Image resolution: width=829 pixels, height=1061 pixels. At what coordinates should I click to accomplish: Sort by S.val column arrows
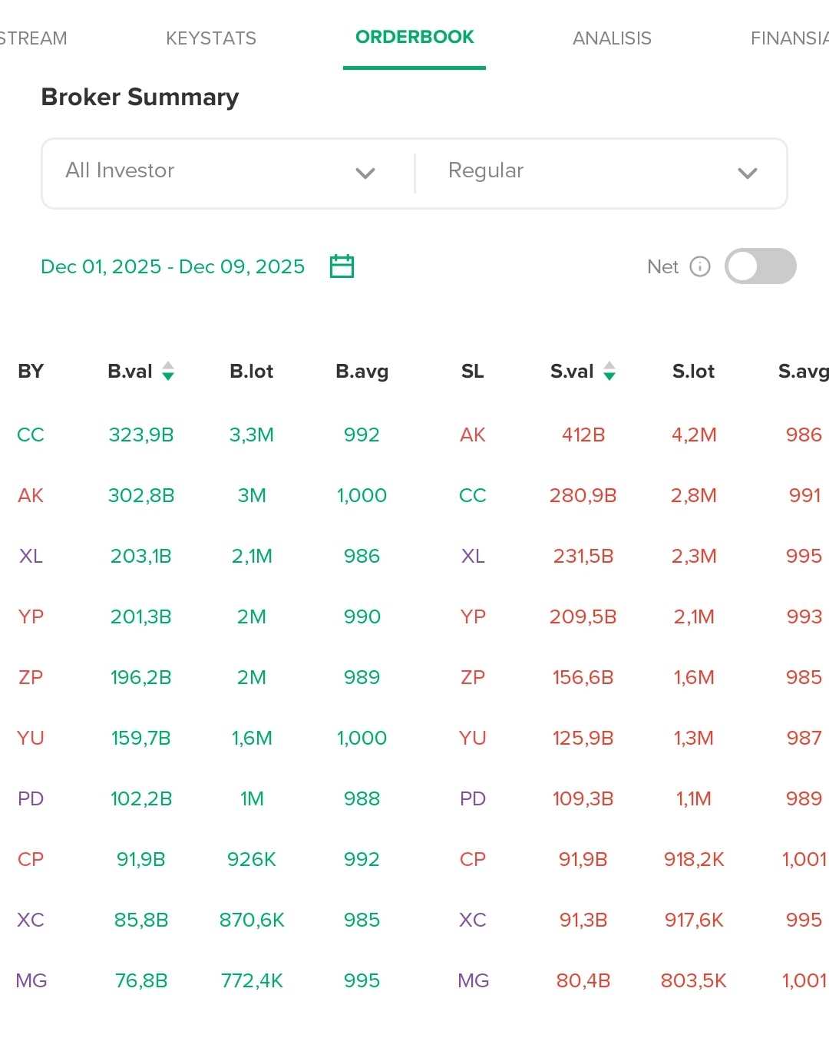pyautogui.click(x=609, y=372)
